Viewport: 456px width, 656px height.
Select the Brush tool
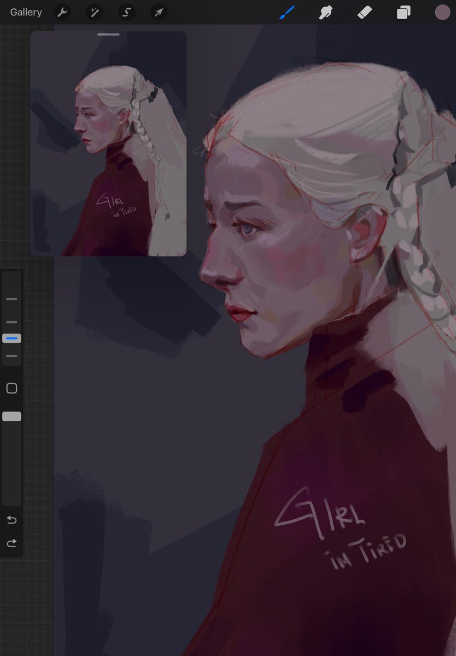(x=287, y=12)
